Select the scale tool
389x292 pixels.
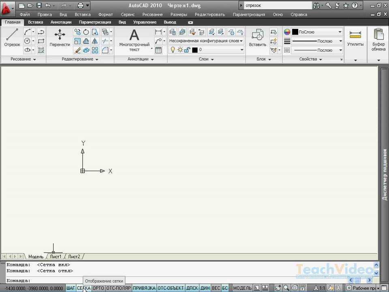point(77,41)
